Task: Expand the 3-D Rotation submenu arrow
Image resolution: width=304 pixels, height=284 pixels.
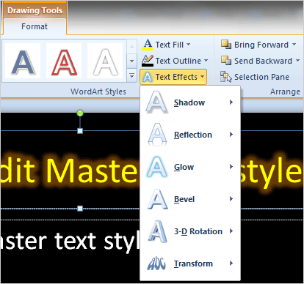Action: tap(231, 231)
